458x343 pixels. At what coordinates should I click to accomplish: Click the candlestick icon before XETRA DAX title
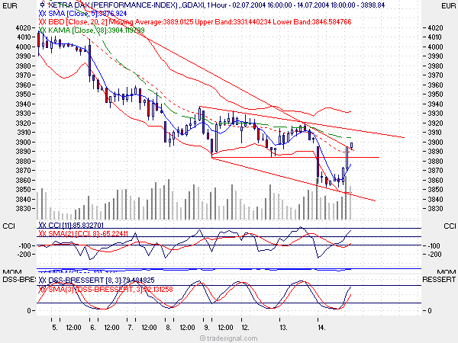tap(42, 5)
